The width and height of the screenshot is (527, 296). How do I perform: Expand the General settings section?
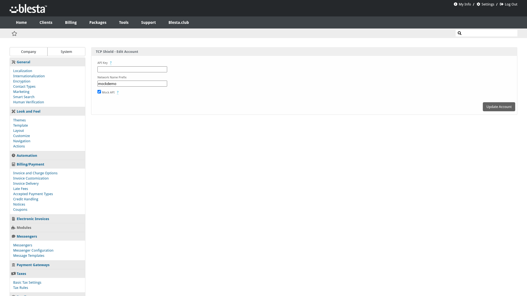click(x=47, y=62)
